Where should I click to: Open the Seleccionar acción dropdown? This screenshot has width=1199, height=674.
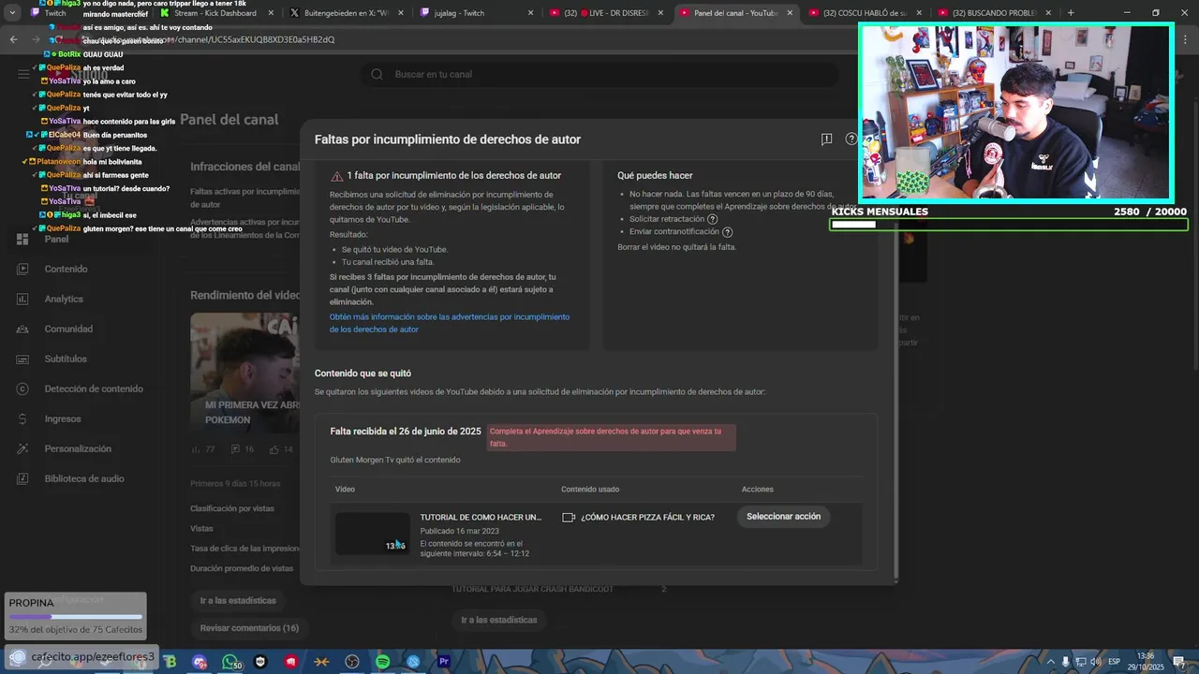[x=783, y=517]
